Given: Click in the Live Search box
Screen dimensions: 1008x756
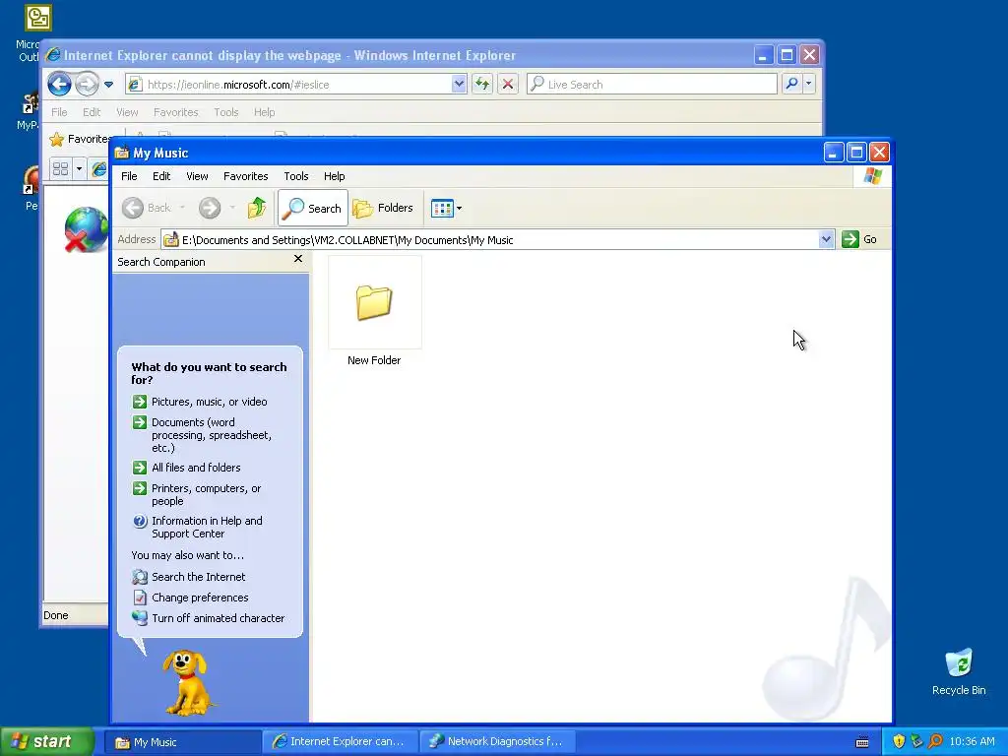Looking at the screenshot, I should click(x=652, y=85).
